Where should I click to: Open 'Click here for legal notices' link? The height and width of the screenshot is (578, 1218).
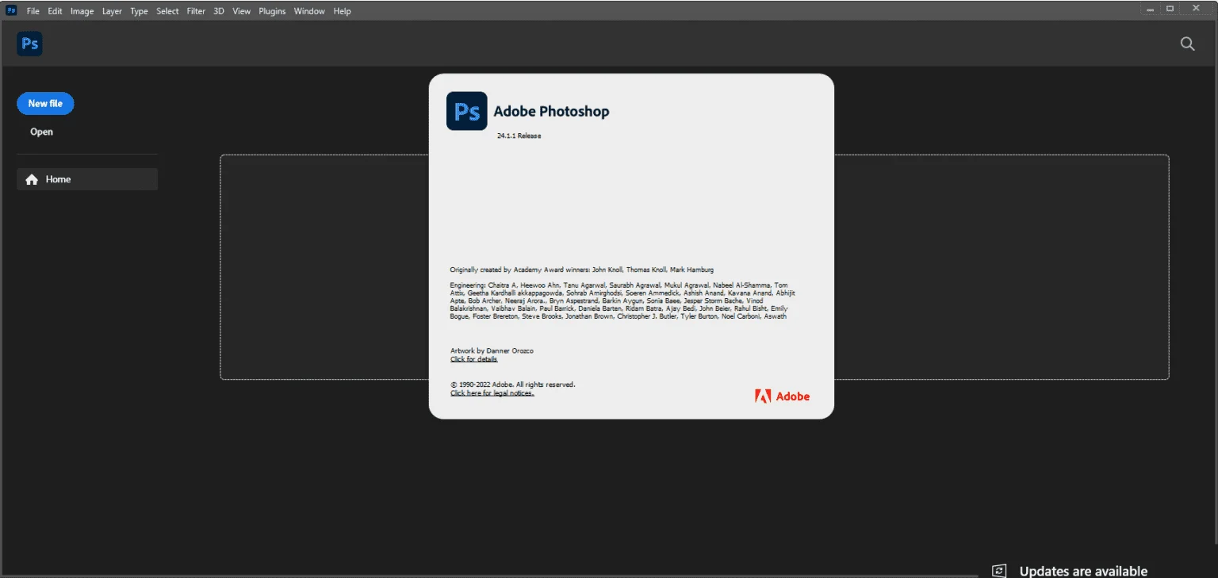click(x=492, y=393)
